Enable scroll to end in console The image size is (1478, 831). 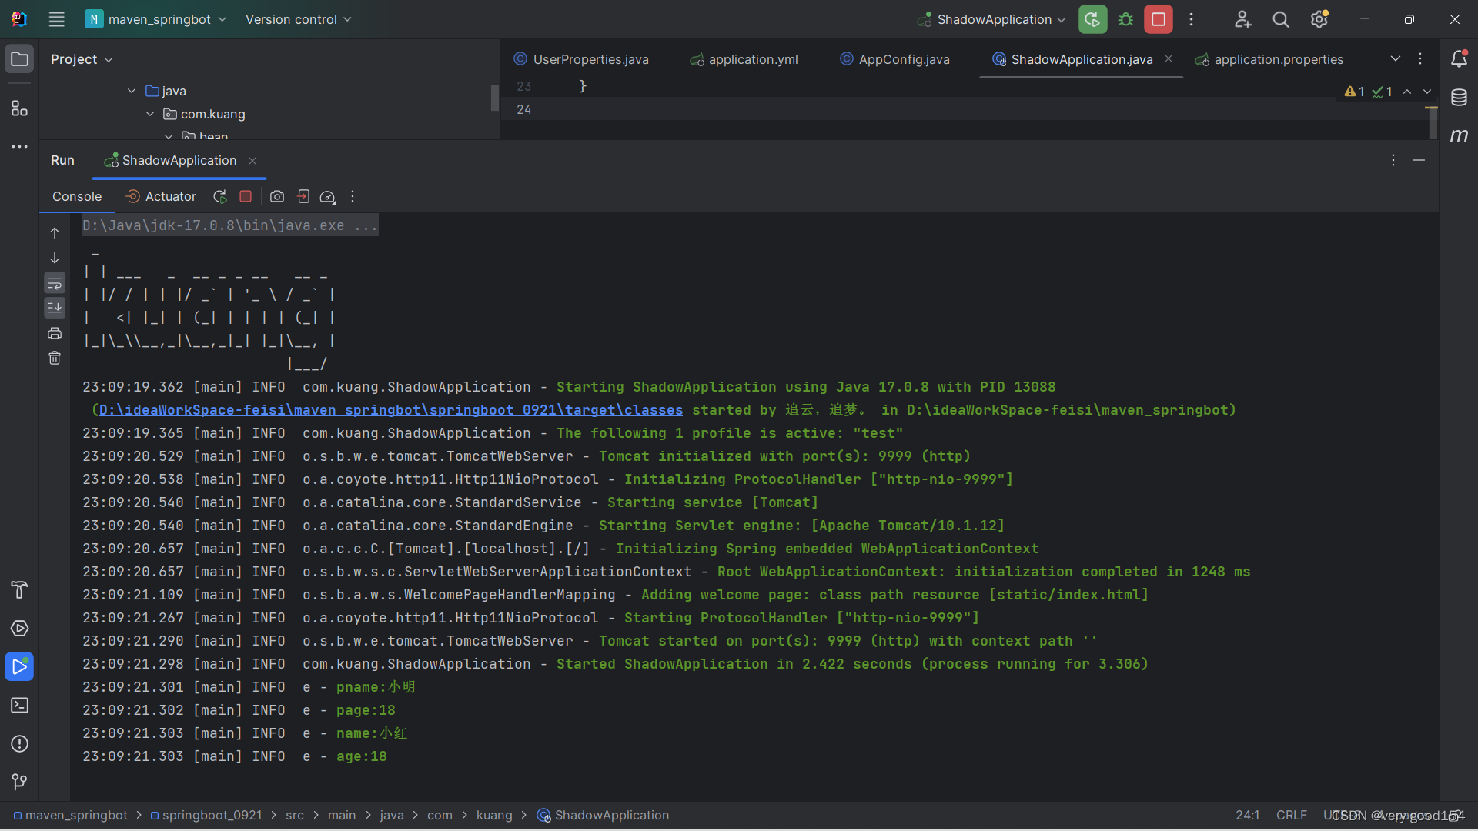[x=54, y=308]
